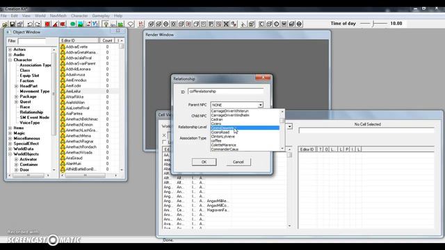This screenshot has width=445, height=250.
Task: Open the World menu
Action: tap(40, 16)
